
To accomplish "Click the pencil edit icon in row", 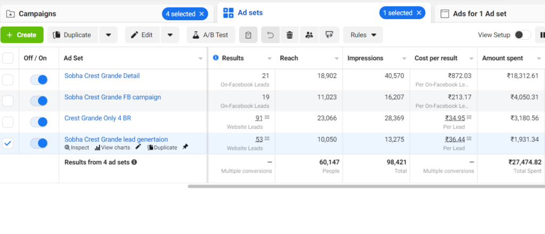I will tap(138, 147).
